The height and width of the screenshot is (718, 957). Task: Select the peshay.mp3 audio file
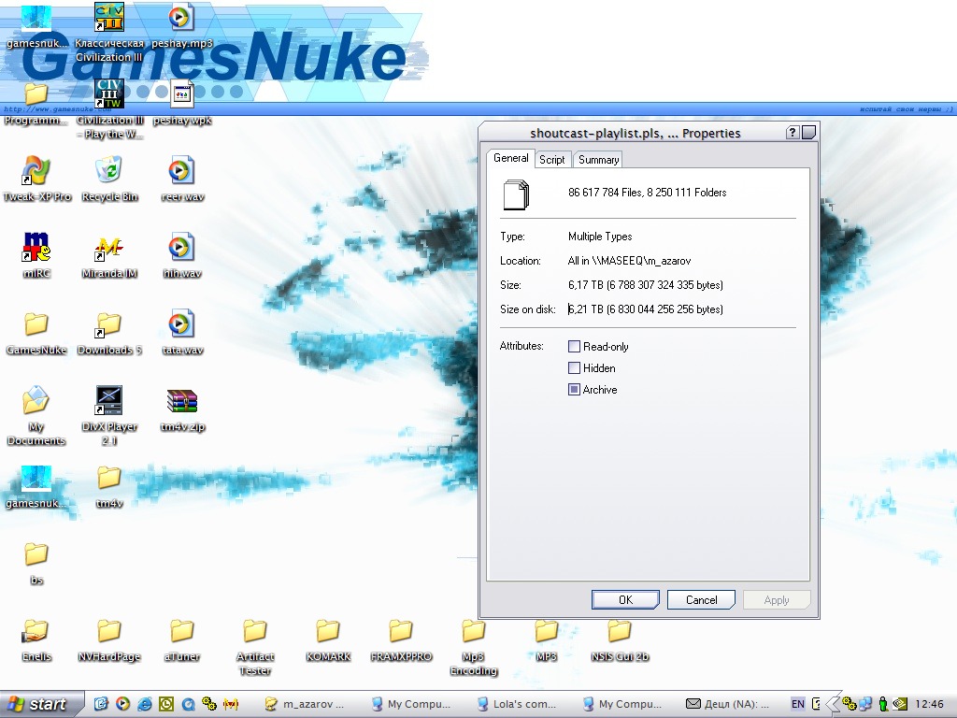coord(181,19)
